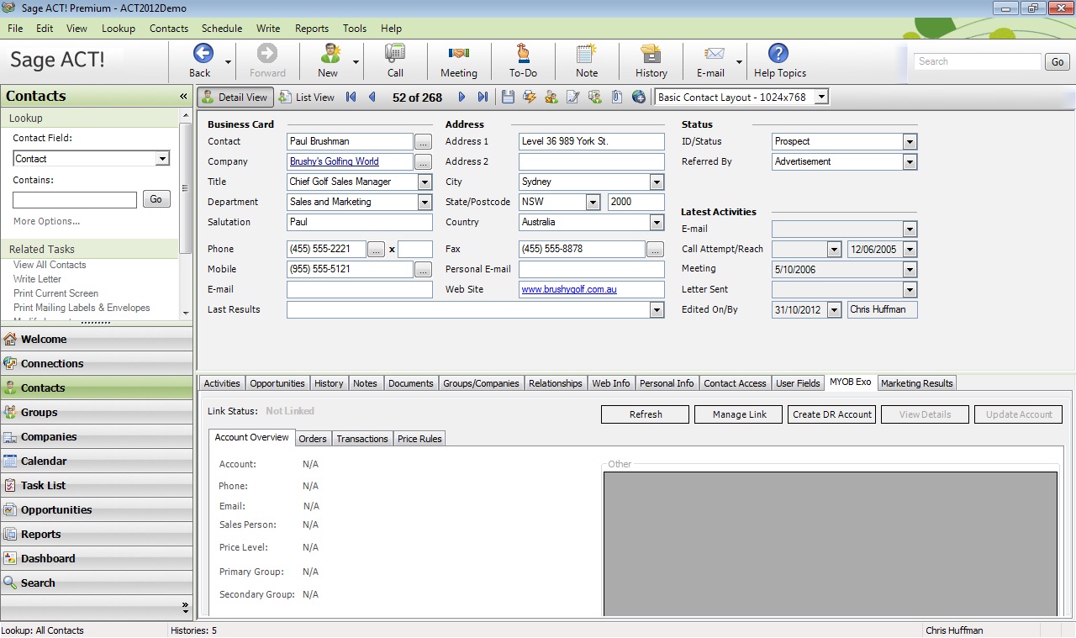Jump to the last contact record
Image resolution: width=1076 pixels, height=638 pixels.
pyautogui.click(x=483, y=98)
